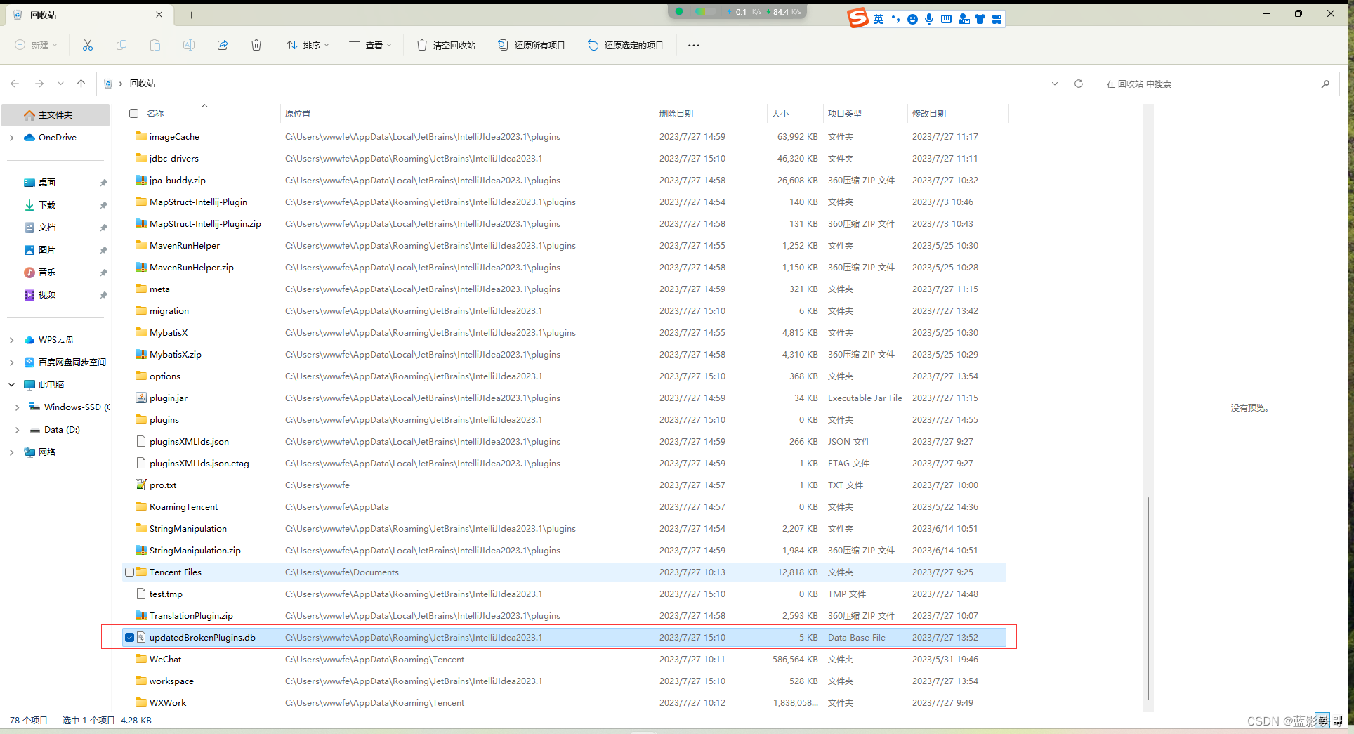Click 还原所有项目 button
Viewport: 1354px width, 734px height.
pos(532,45)
